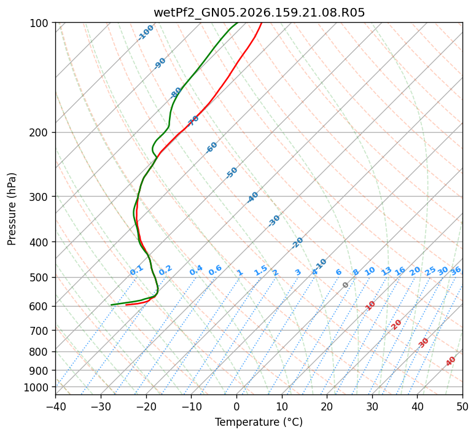Click the -100 isotherm label

click(146, 33)
